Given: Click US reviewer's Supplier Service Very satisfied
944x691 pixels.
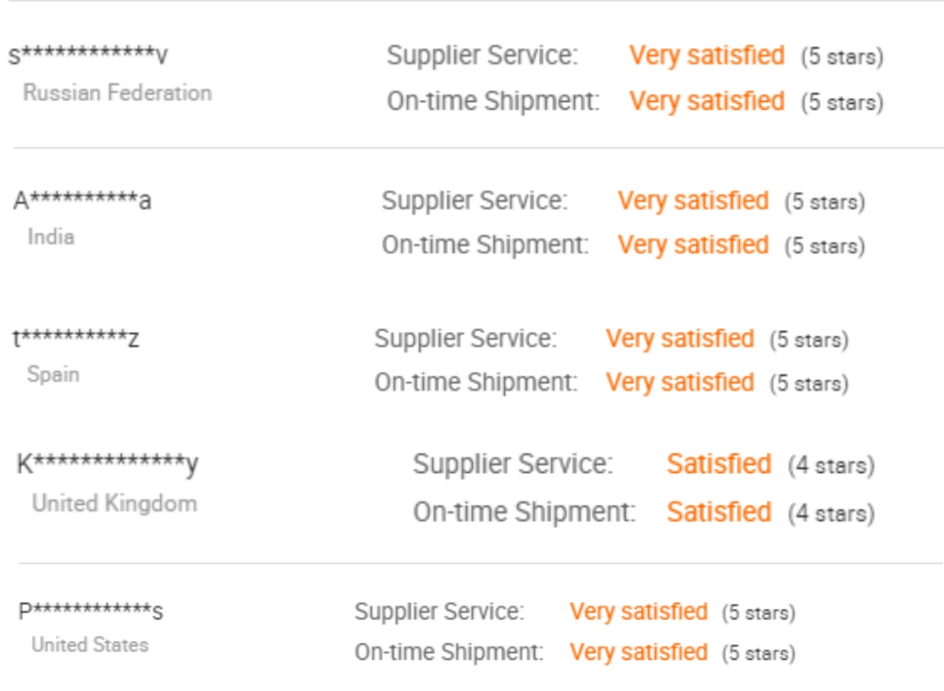Looking at the screenshot, I should pyautogui.click(x=638, y=612).
